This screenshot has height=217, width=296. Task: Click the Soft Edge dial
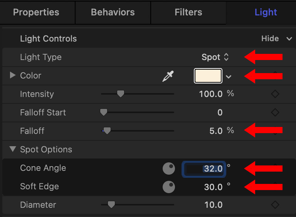[x=169, y=187]
